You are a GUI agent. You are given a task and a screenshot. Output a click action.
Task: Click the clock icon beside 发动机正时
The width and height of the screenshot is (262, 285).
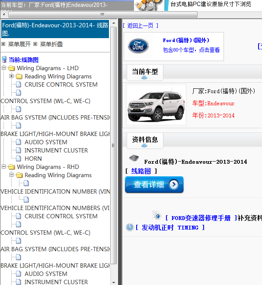[130, 227]
